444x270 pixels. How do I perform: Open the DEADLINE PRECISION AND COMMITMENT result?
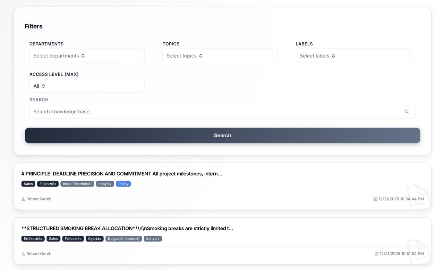pyautogui.click(x=122, y=173)
